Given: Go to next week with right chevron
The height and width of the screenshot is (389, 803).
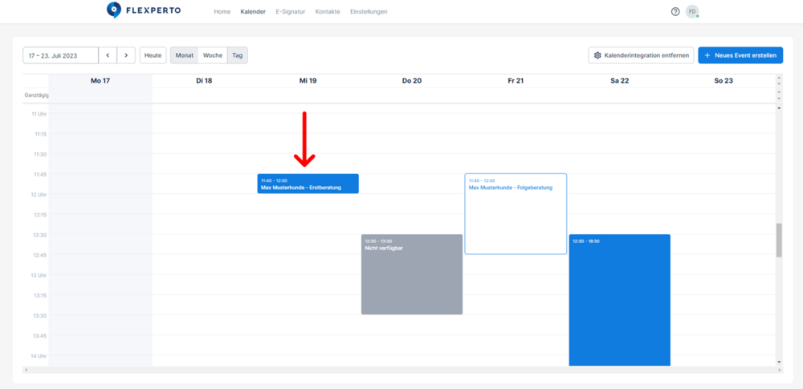Looking at the screenshot, I should pos(126,55).
